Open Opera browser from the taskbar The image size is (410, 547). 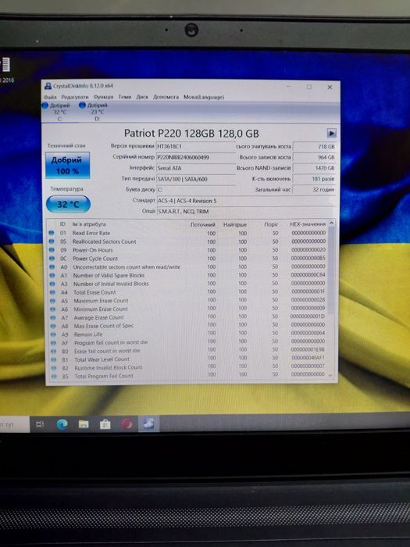[127, 424]
